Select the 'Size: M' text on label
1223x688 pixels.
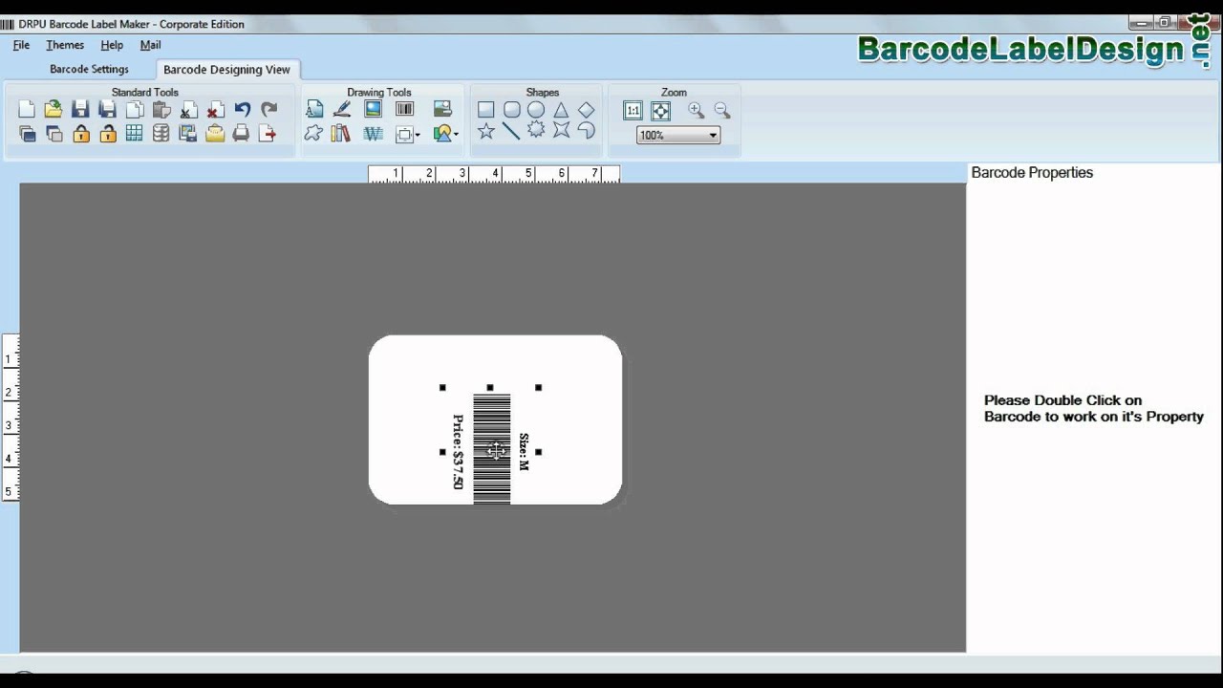[x=524, y=452]
